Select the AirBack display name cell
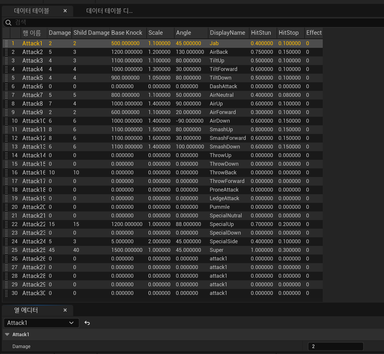This screenshot has height=354, width=384. [x=219, y=52]
